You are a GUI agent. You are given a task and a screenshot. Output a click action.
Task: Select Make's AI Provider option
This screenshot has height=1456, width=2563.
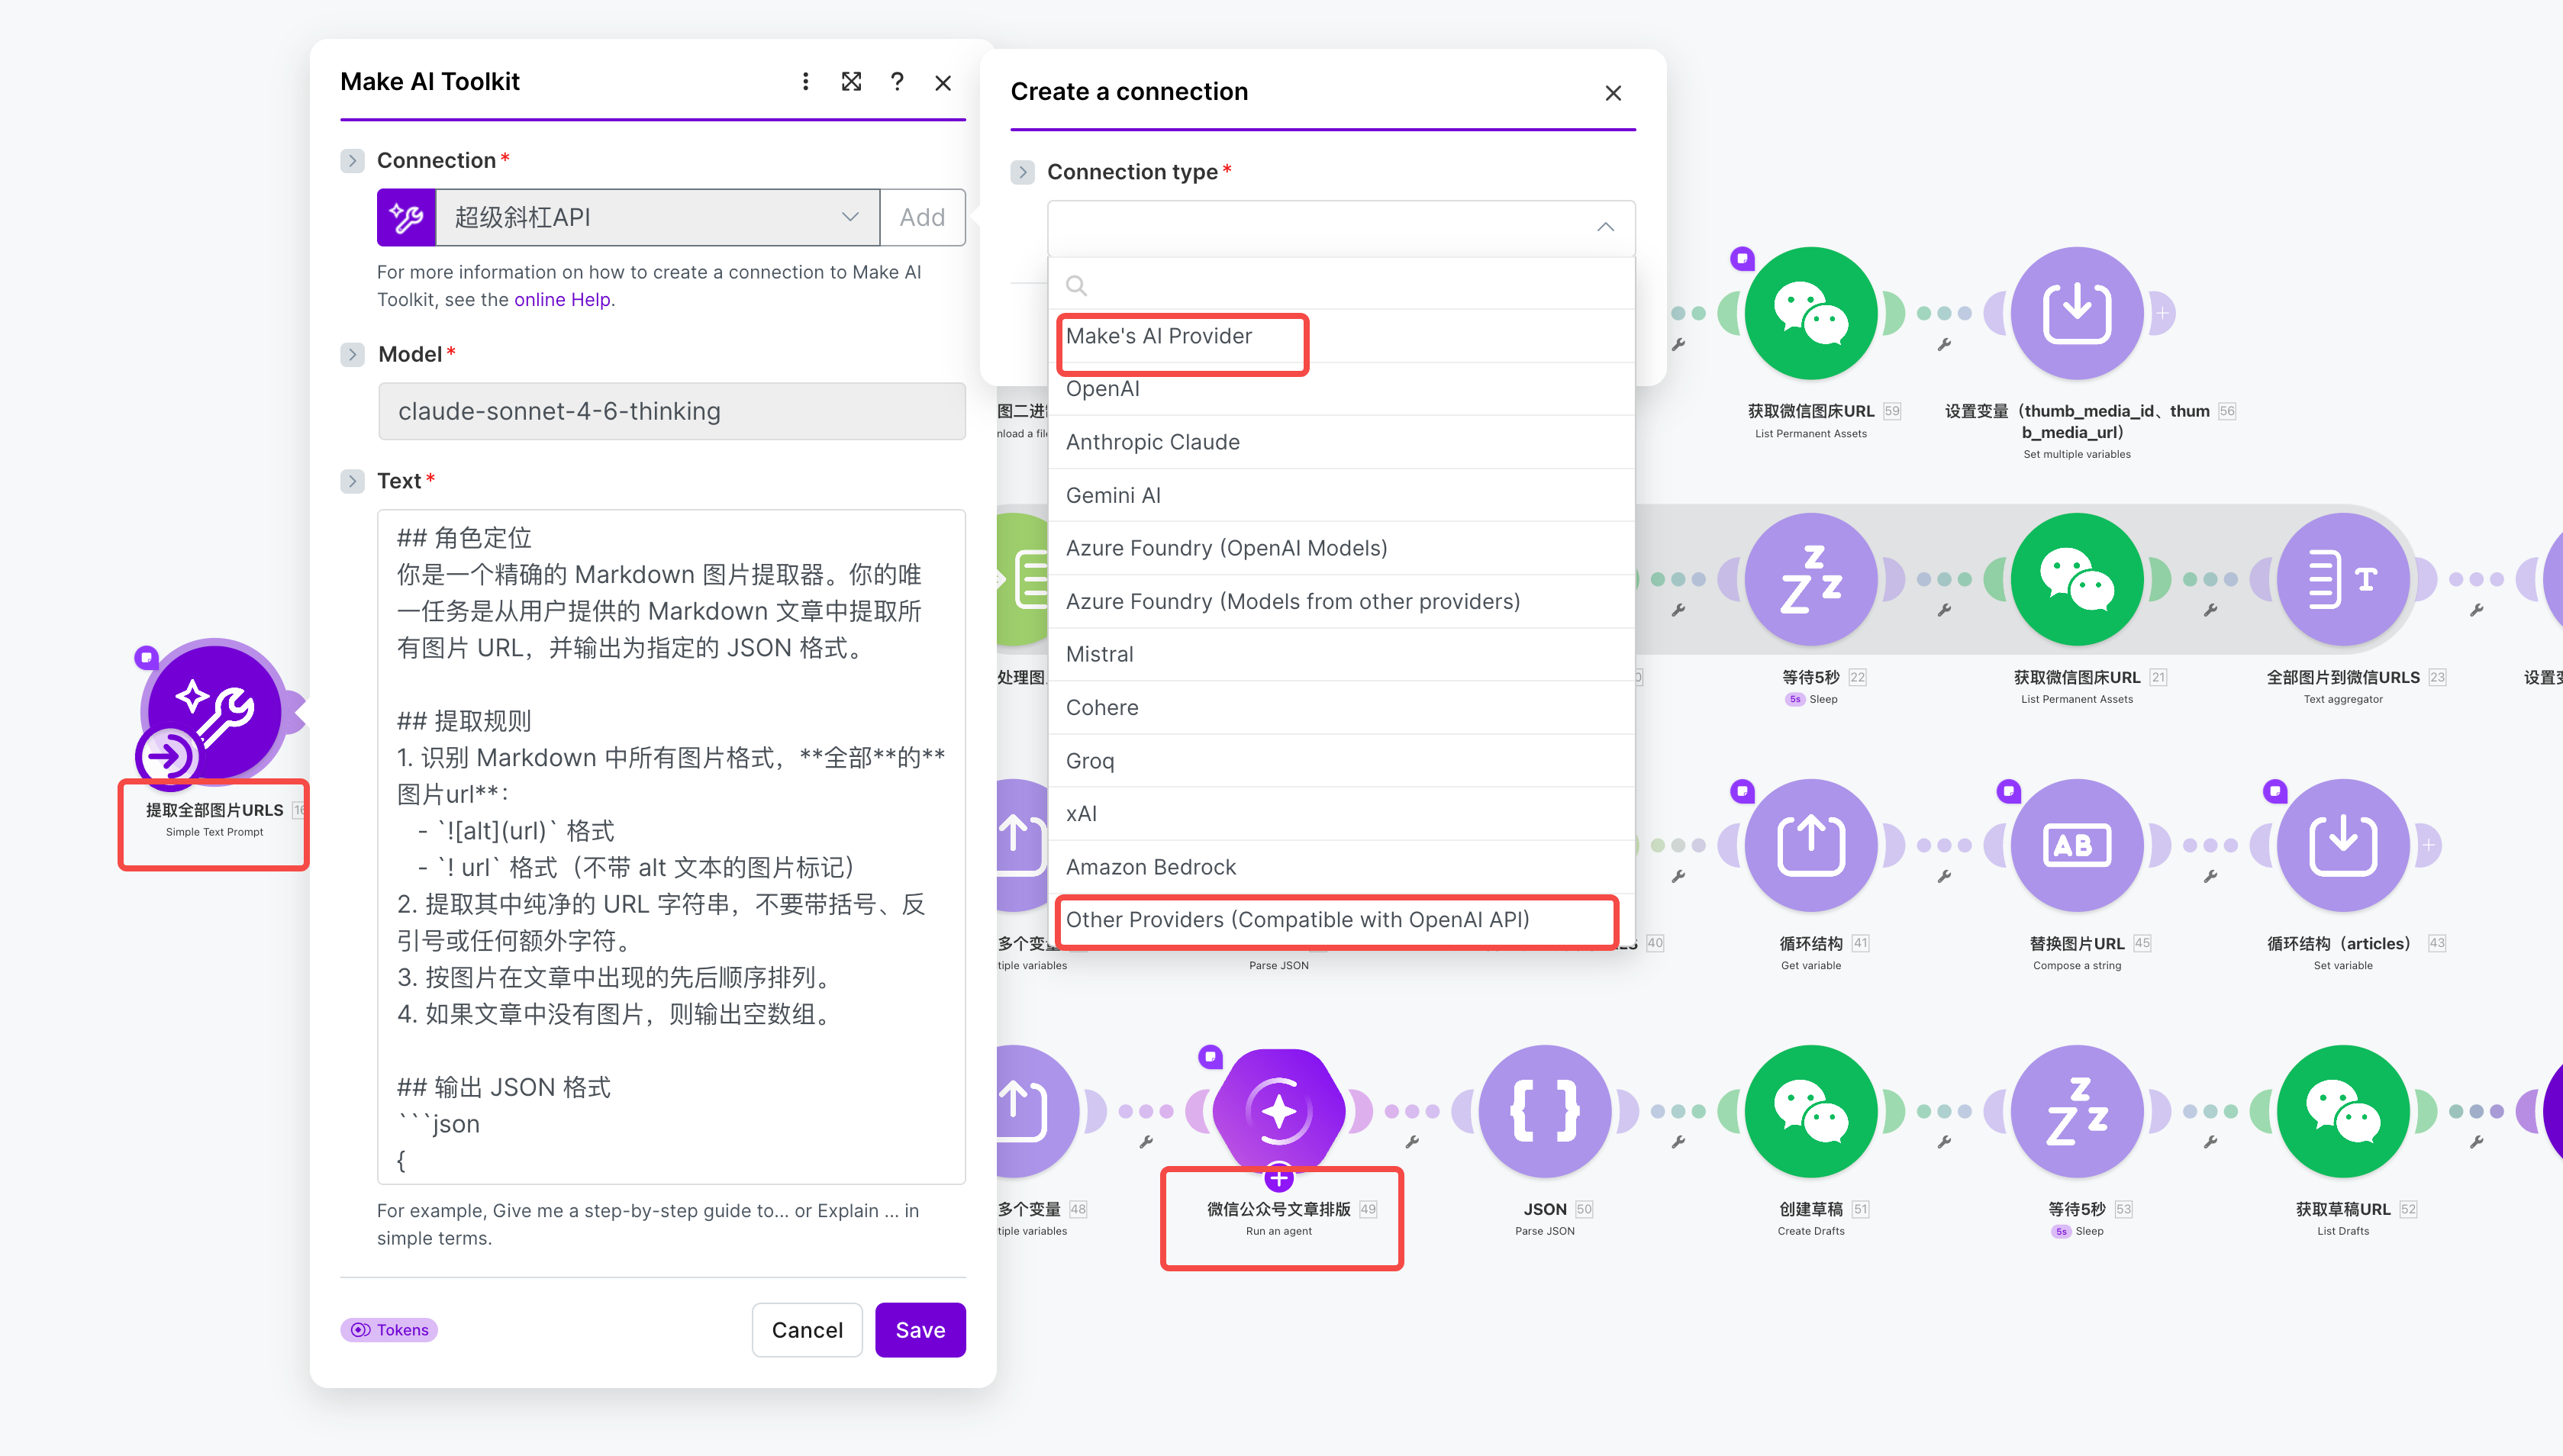point(1159,336)
